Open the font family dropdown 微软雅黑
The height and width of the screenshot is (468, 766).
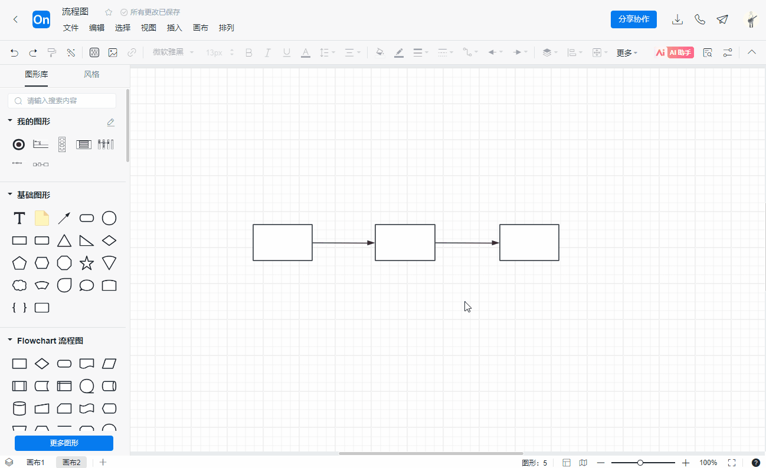click(x=173, y=52)
